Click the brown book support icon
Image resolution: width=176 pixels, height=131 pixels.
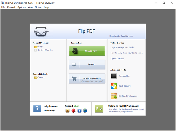tap(67, 111)
